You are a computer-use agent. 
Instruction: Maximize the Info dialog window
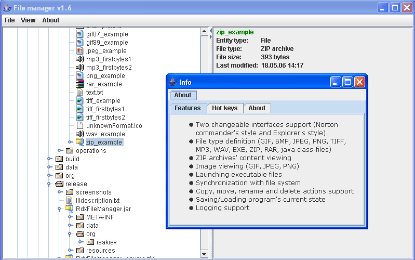pyautogui.click(x=347, y=82)
